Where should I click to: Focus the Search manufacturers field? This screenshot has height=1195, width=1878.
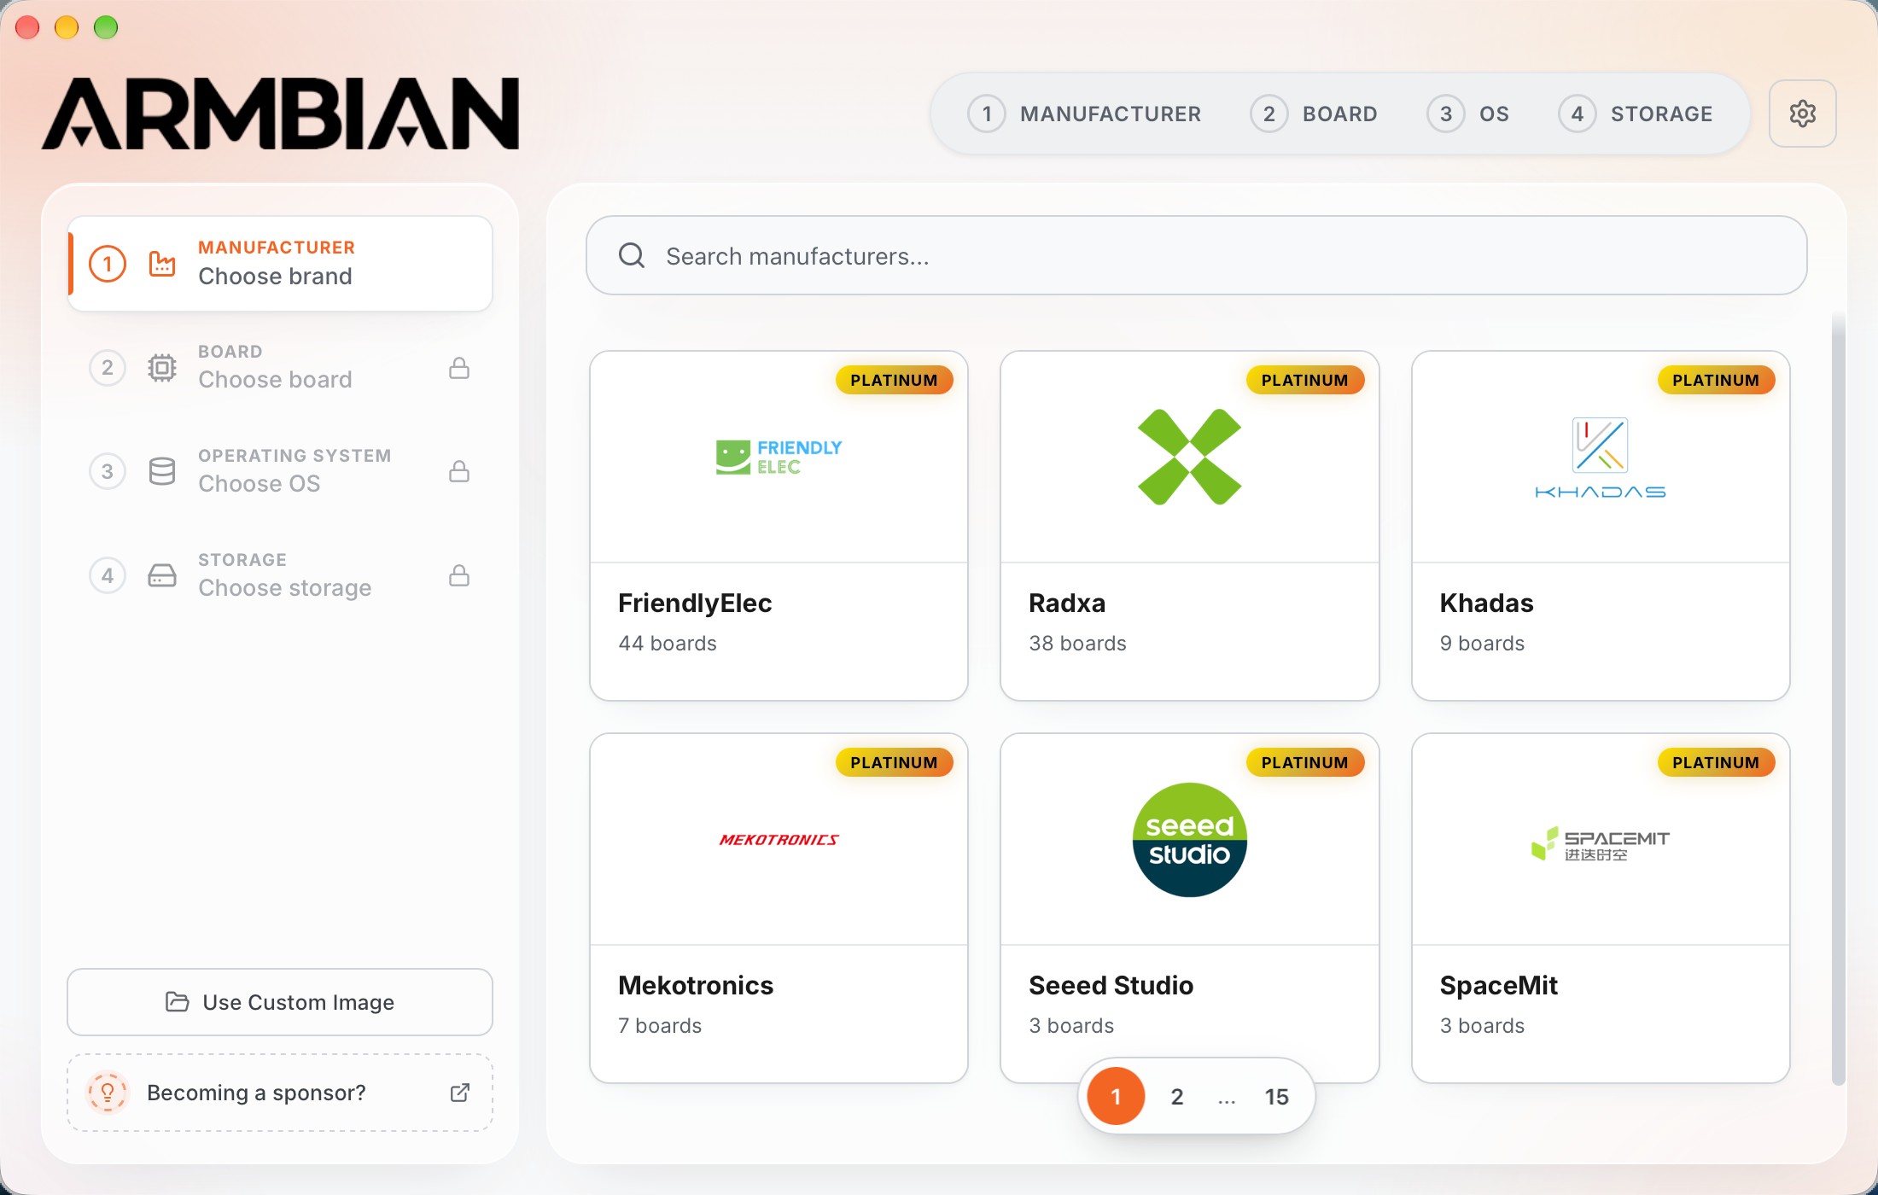[1196, 255]
